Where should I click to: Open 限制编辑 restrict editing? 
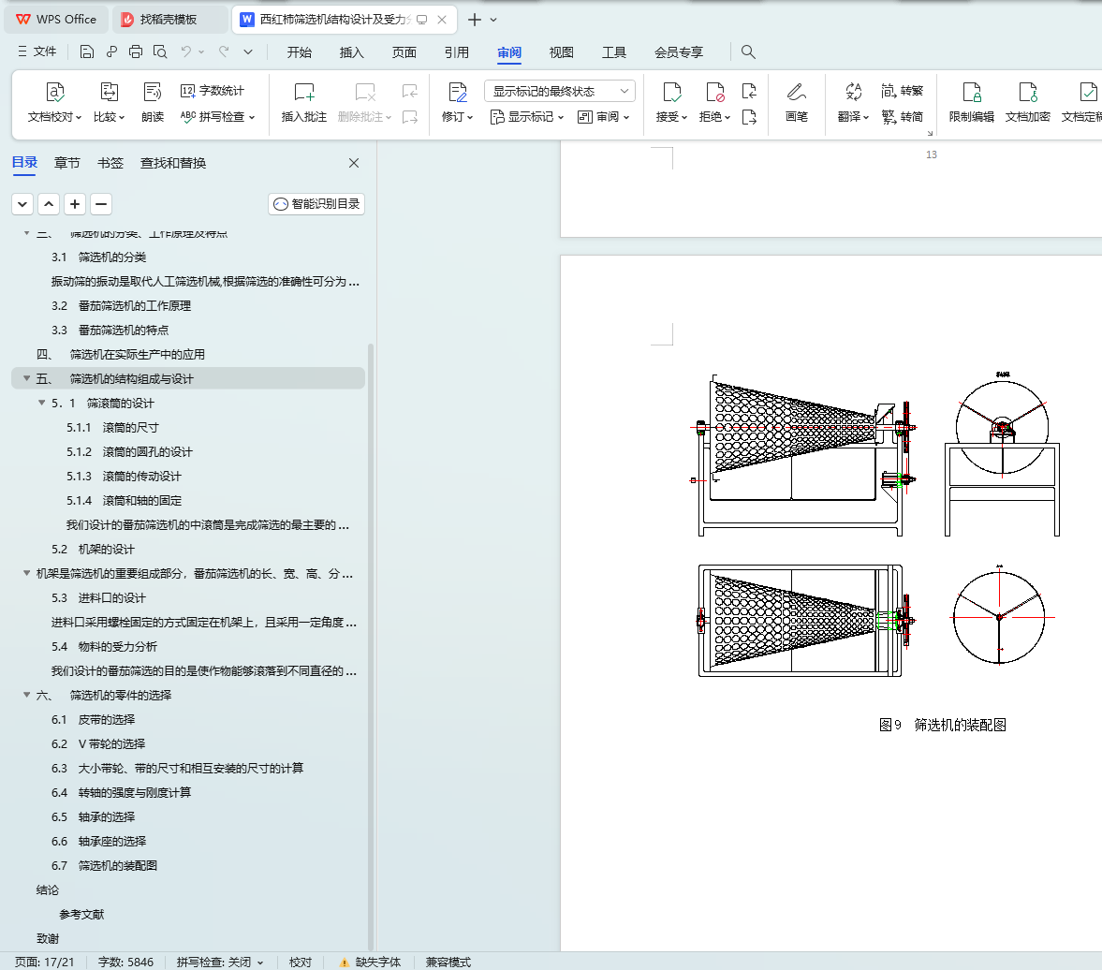(971, 103)
